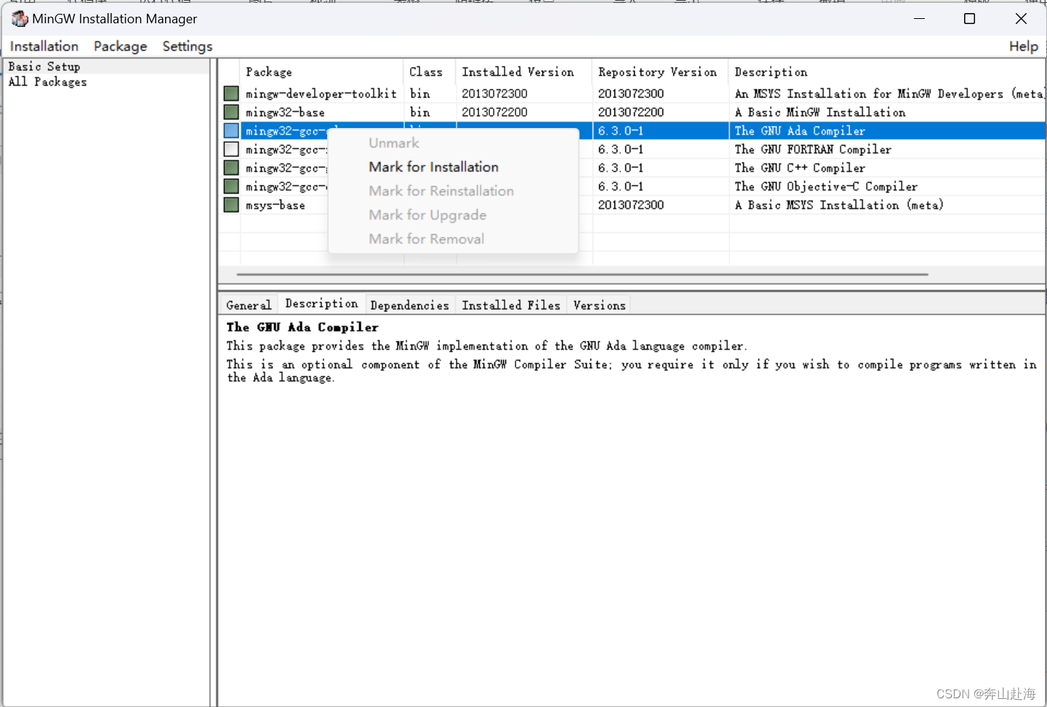The width and height of the screenshot is (1047, 707).
Task: Open the Settings menu
Action: (188, 47)
